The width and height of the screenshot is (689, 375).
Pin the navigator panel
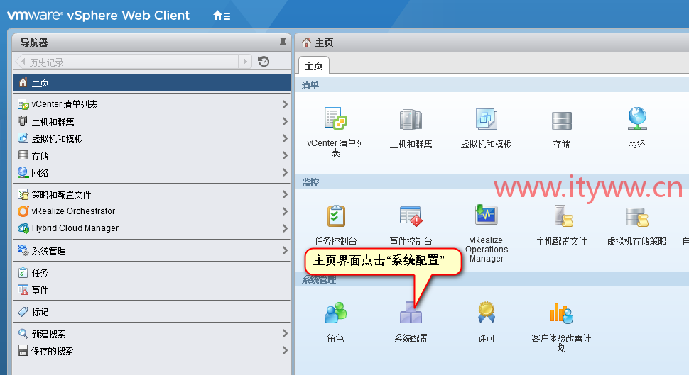point(283,43)
